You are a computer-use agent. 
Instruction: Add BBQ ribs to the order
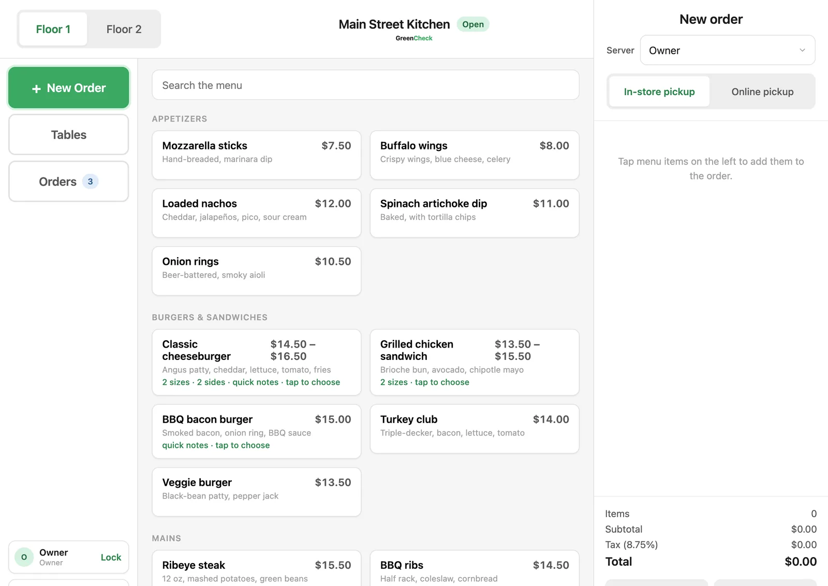tap(475, 568)
